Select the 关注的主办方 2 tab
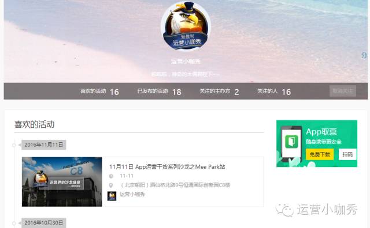 click(x=219, y=92)
